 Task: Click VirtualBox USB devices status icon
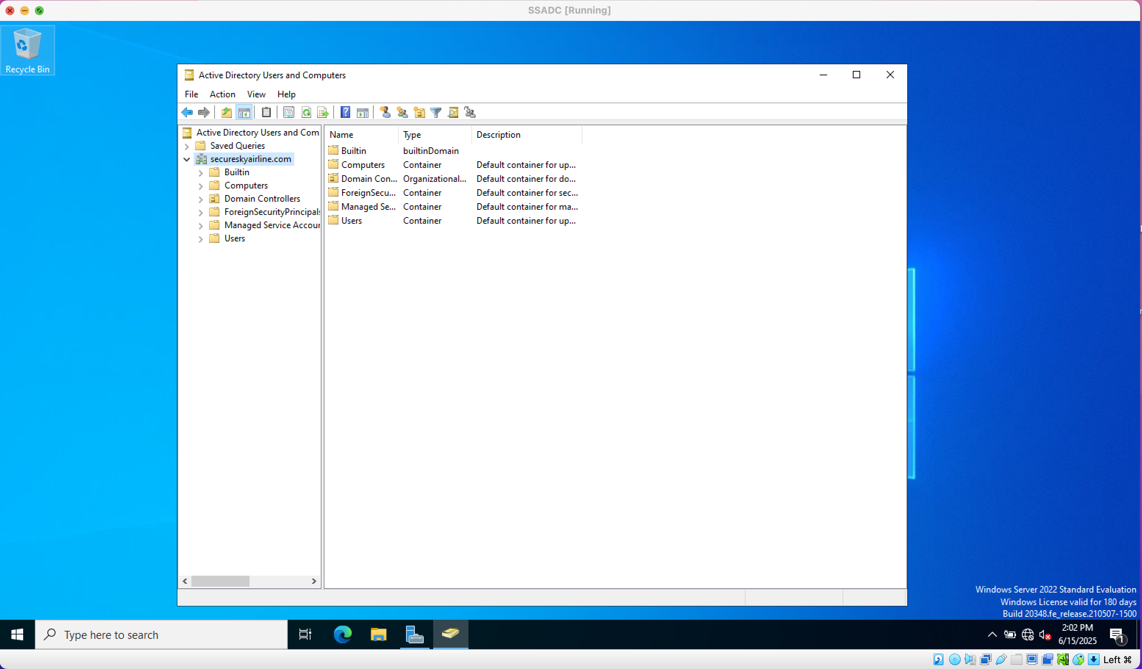pos(1001,659)
